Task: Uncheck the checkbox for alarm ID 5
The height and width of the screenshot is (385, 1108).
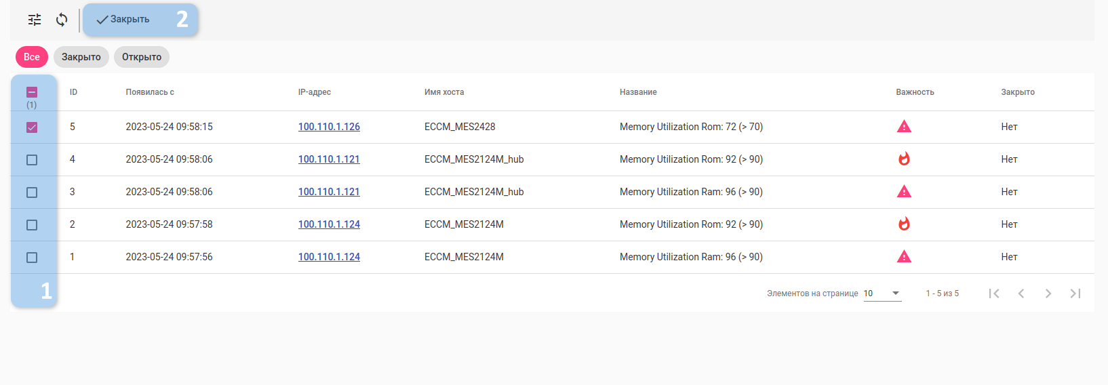Action: (32, 127)
